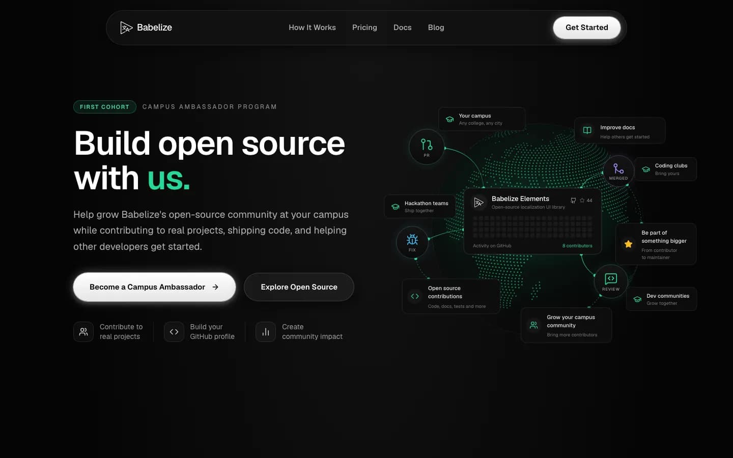Image resolution: width=733 pixels, height=458 pixels.
Task: Click the Babelize Elements logo icon
Action: click(x=478, y=202)
